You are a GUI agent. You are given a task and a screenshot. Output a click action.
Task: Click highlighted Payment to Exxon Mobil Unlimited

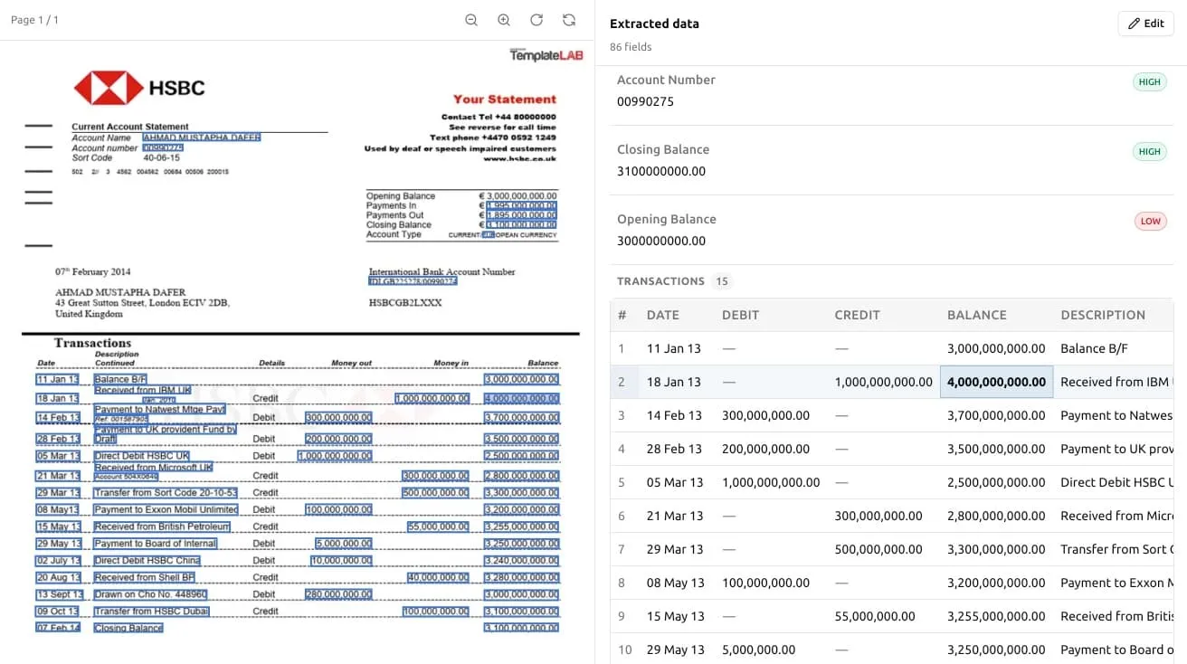(x=166, y=509)
